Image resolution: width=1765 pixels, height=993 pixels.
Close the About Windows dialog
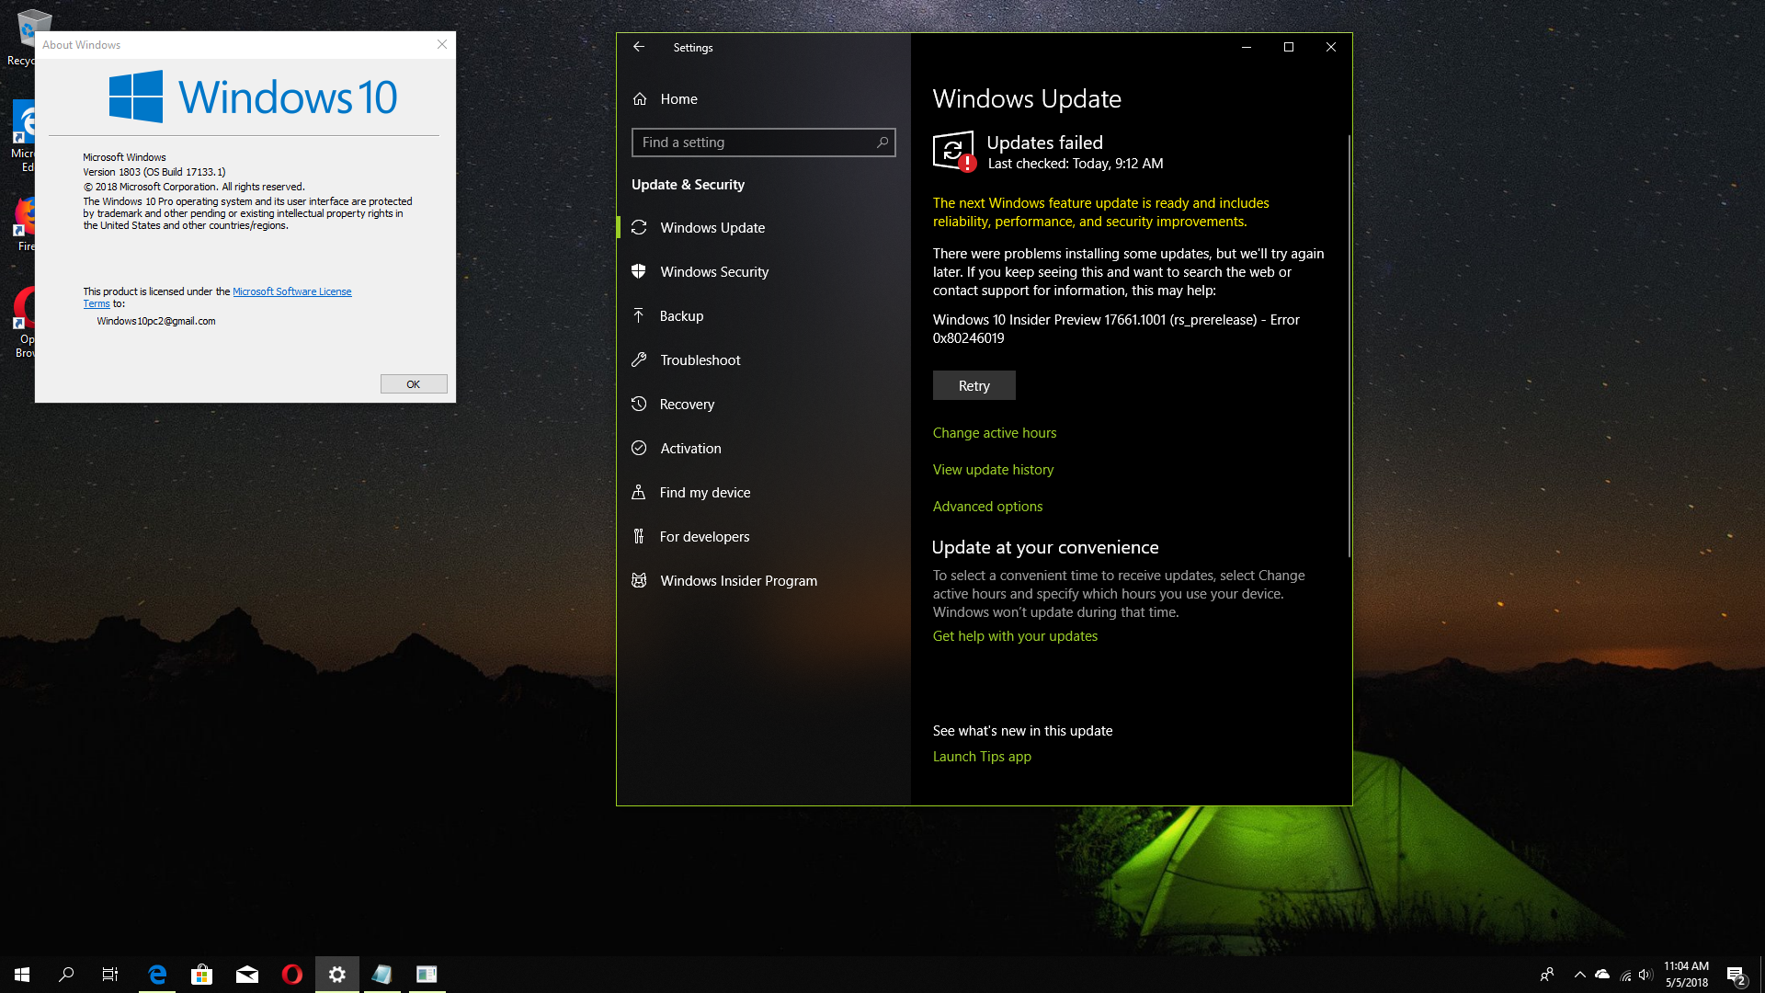tap(442, 44)
